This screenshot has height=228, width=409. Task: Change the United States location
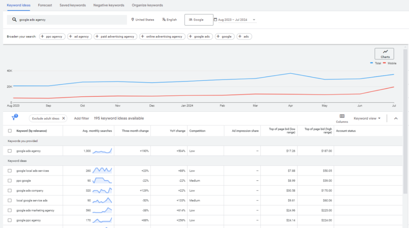click(x=143, y=19)
